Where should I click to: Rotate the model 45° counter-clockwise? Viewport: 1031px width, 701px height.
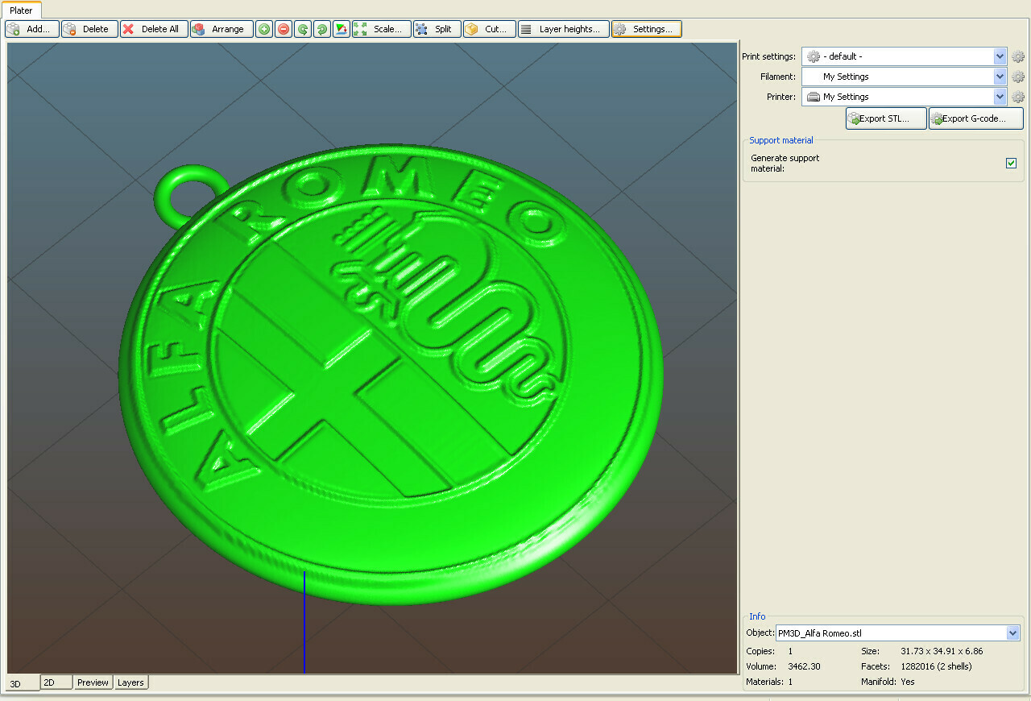tap(303, 29)
